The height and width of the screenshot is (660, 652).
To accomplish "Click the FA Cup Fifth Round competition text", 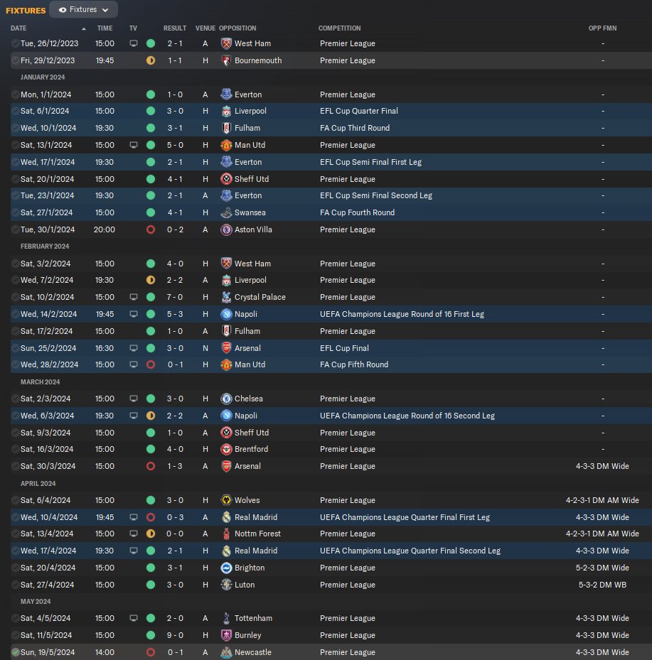I will point(354,365).
